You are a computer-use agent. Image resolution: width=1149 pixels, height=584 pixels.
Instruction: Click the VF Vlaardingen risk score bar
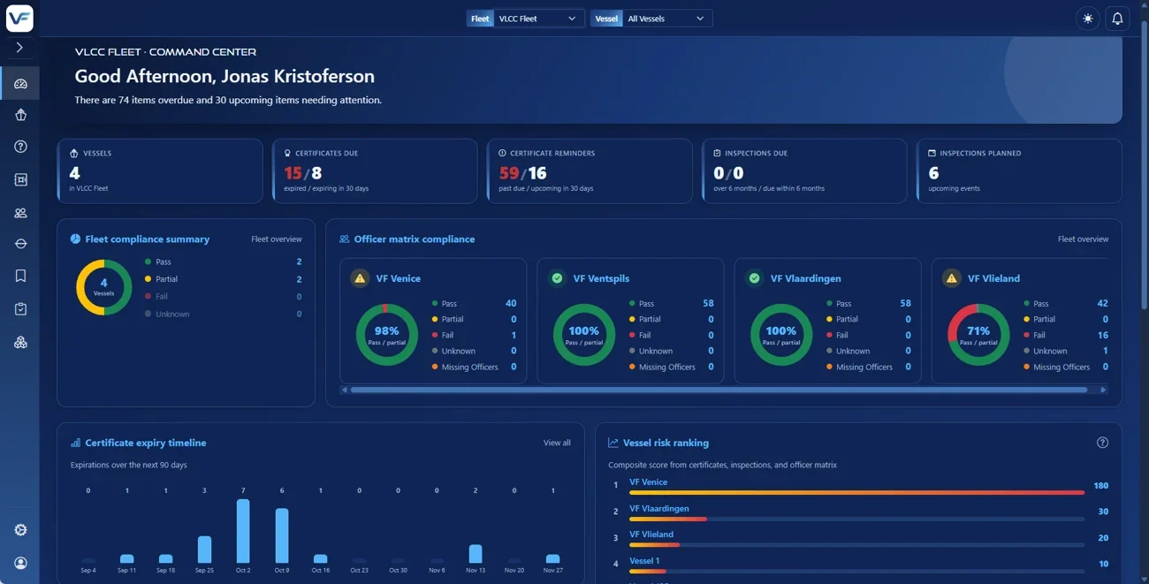[856, 519]
